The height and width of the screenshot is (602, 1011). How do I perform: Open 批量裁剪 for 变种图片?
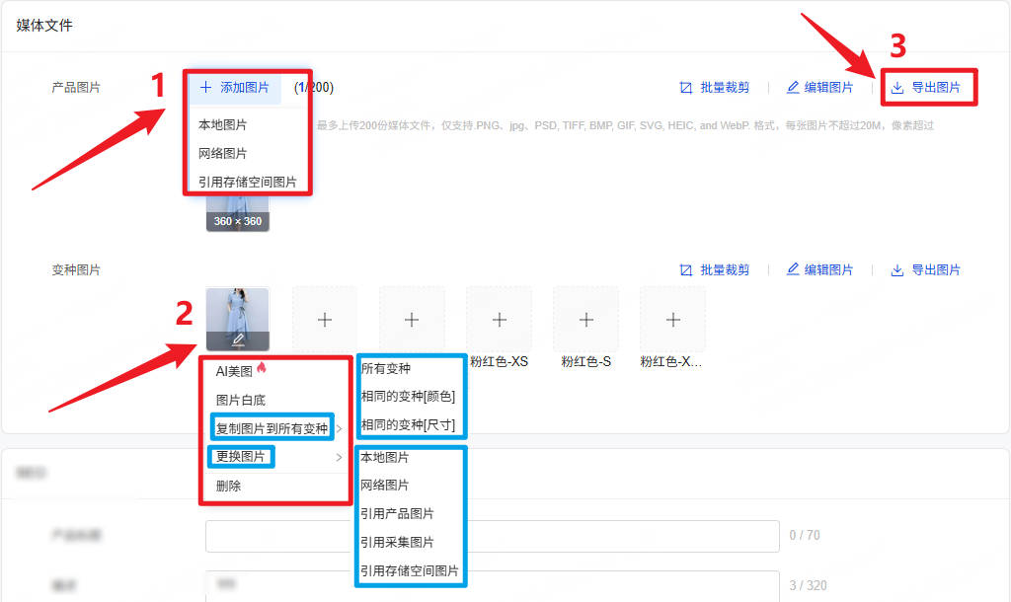(725, 269)
